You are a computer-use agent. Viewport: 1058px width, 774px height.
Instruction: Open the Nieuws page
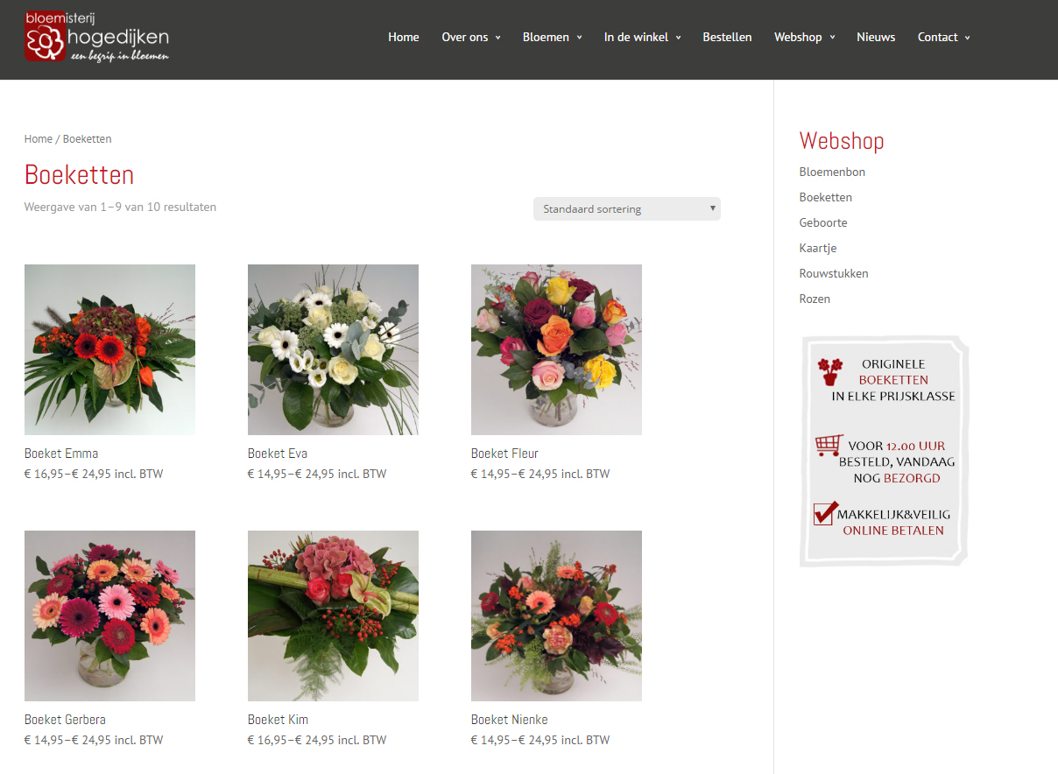point(876,37)
